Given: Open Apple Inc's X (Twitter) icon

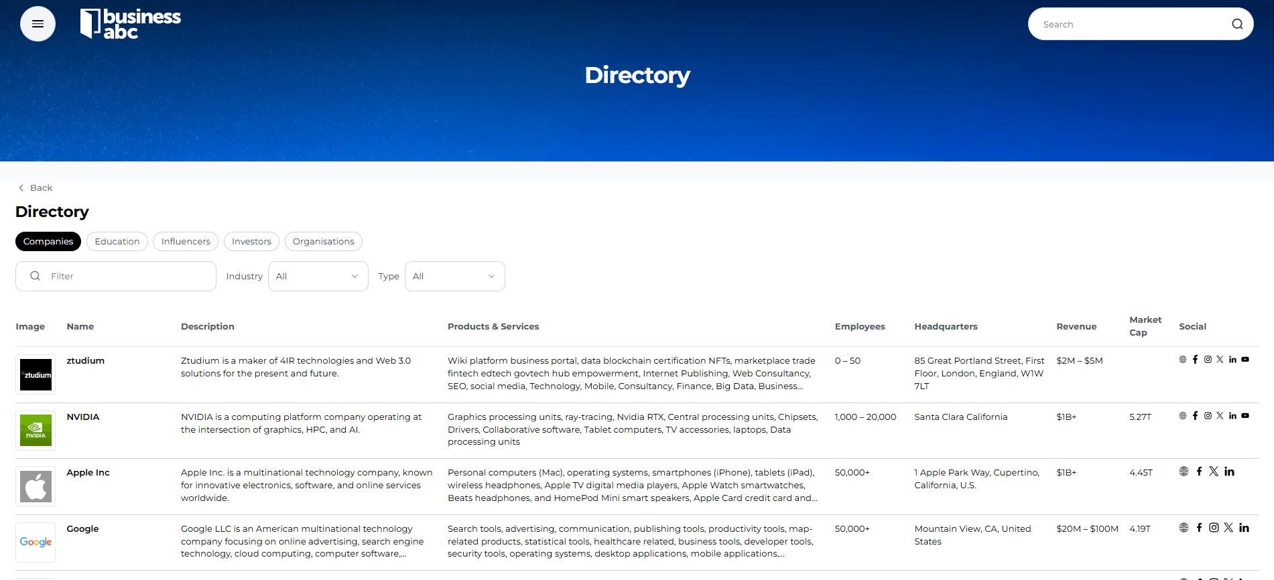Looking at the screenshot, I should point(1214,472).
